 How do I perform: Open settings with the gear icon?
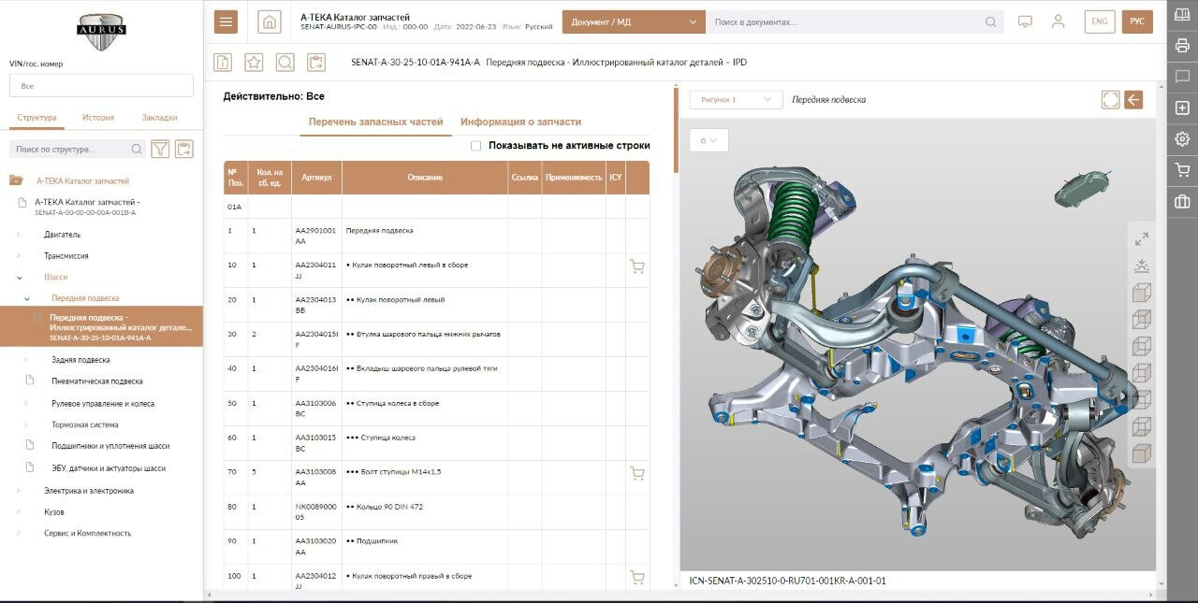pos(1182,139)
